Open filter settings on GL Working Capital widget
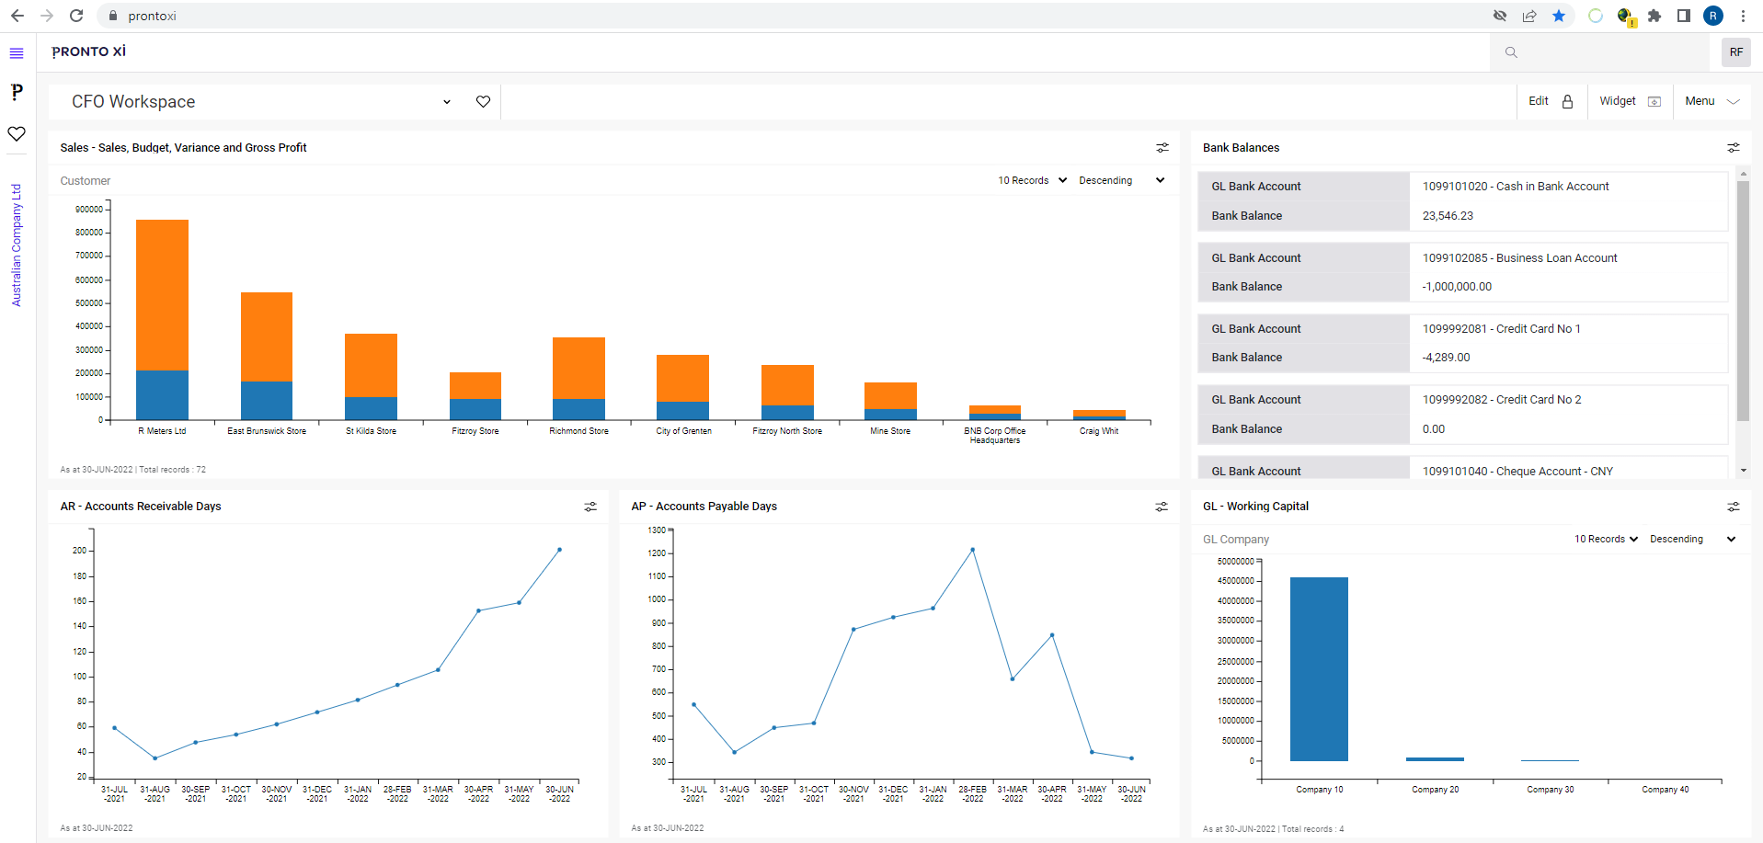Screen dimensions: 1763x843 (1733, 507)
